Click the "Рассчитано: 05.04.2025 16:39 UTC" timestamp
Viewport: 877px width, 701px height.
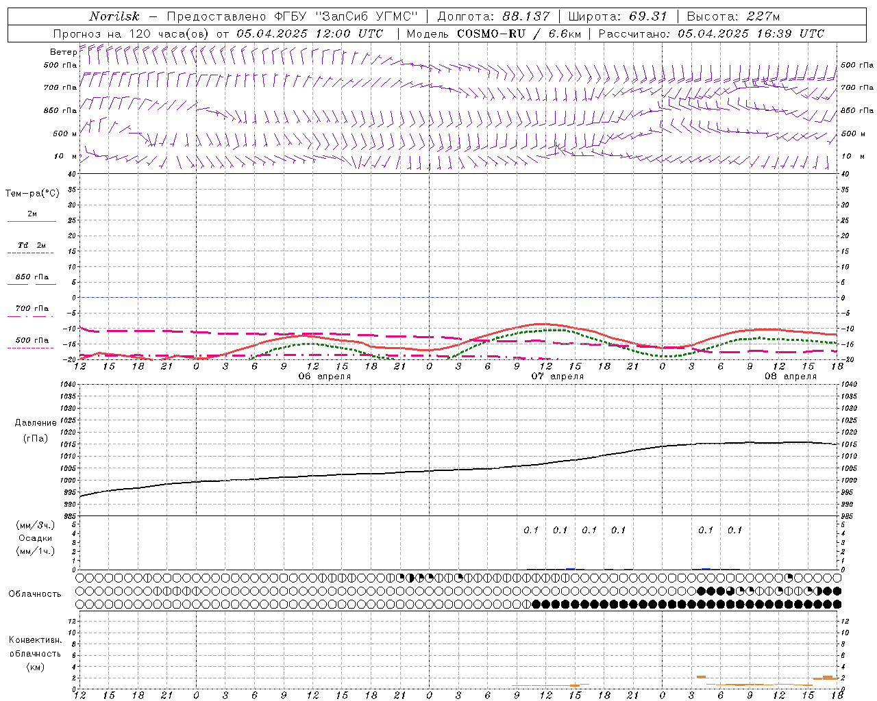click(x=711, y=34)
